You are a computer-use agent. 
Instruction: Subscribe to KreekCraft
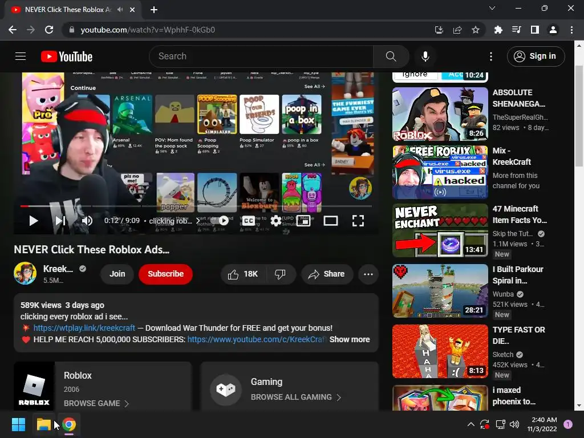tap(166, 274)
